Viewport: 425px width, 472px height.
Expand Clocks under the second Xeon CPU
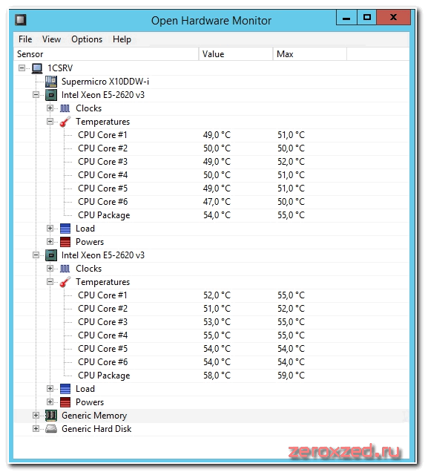tap(50, 268)
